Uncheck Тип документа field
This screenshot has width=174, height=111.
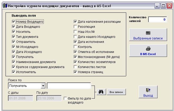(13, 37)
